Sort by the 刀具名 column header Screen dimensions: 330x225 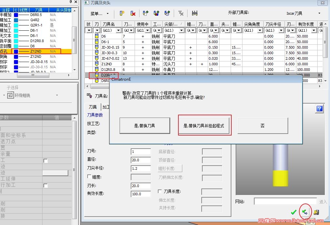pos(111,24)
